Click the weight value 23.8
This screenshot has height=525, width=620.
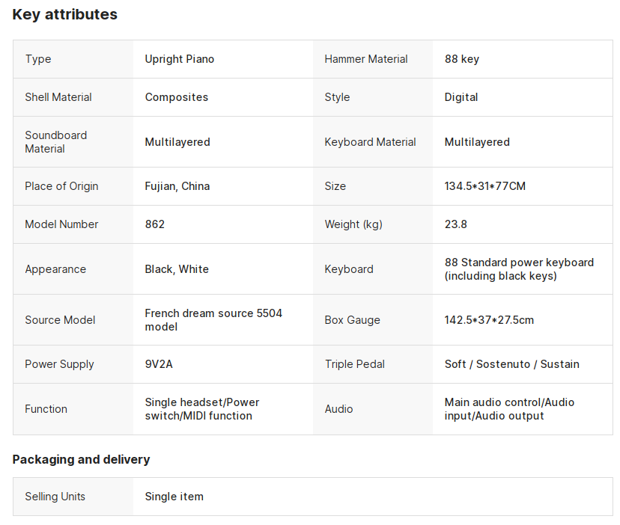coord(455,224)
